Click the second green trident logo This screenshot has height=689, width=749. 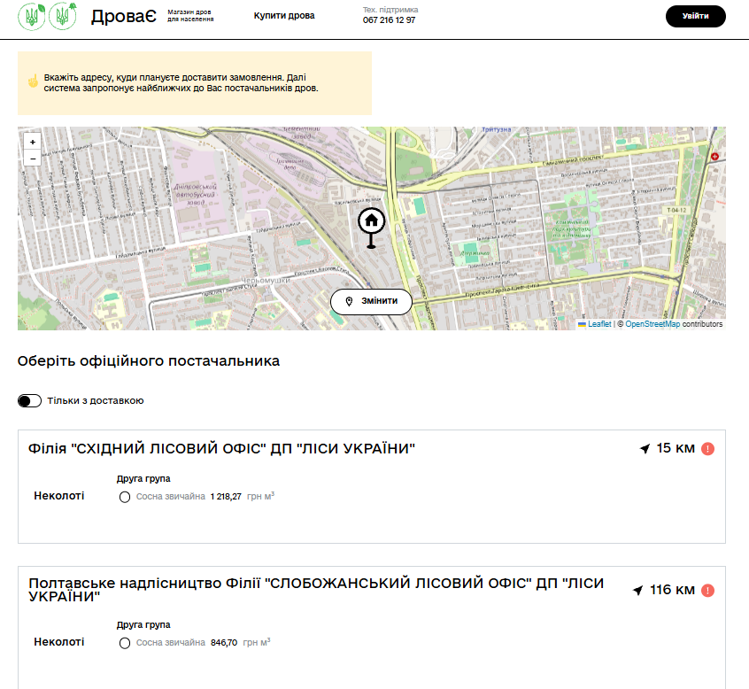tap(63, 16)
